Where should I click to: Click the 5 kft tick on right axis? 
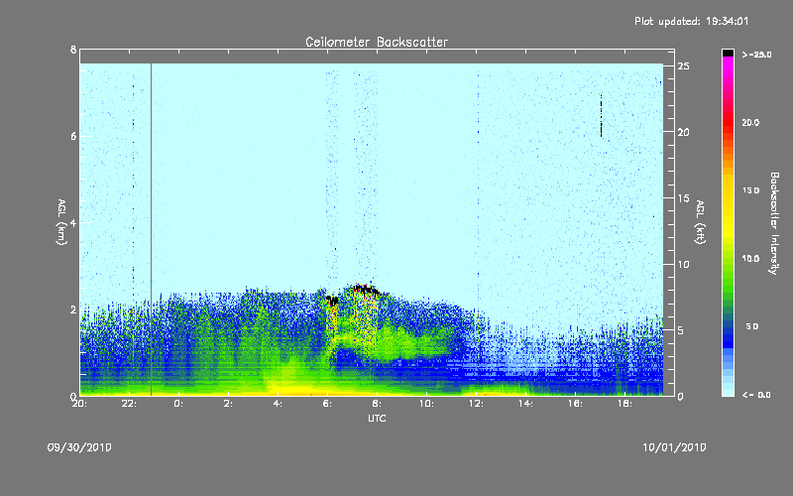point(681,330)
